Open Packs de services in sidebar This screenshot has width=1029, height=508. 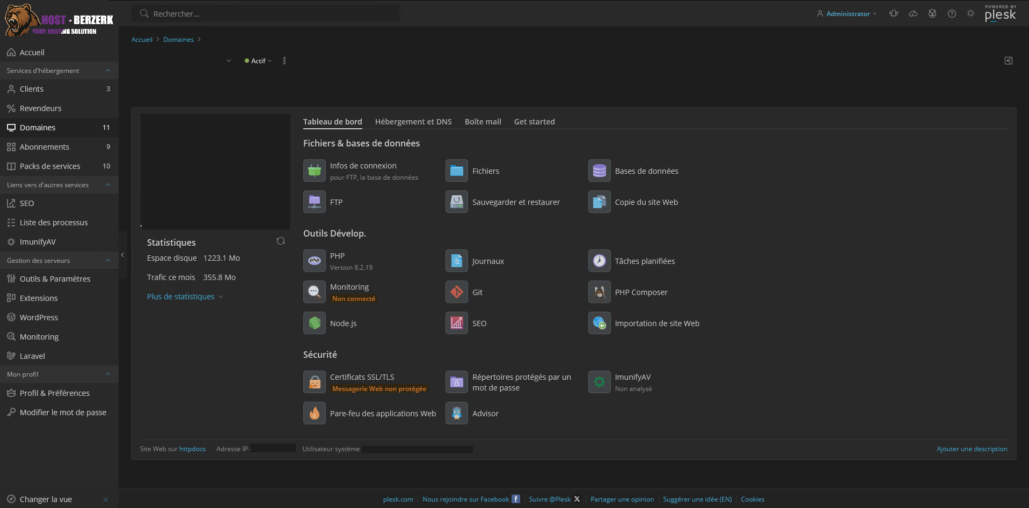(x=59, y=166)
